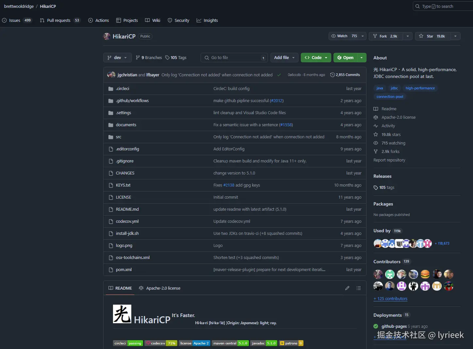Click the github-pages deployment success icon
The image size is (473, 349).
(x=376, y=326)
